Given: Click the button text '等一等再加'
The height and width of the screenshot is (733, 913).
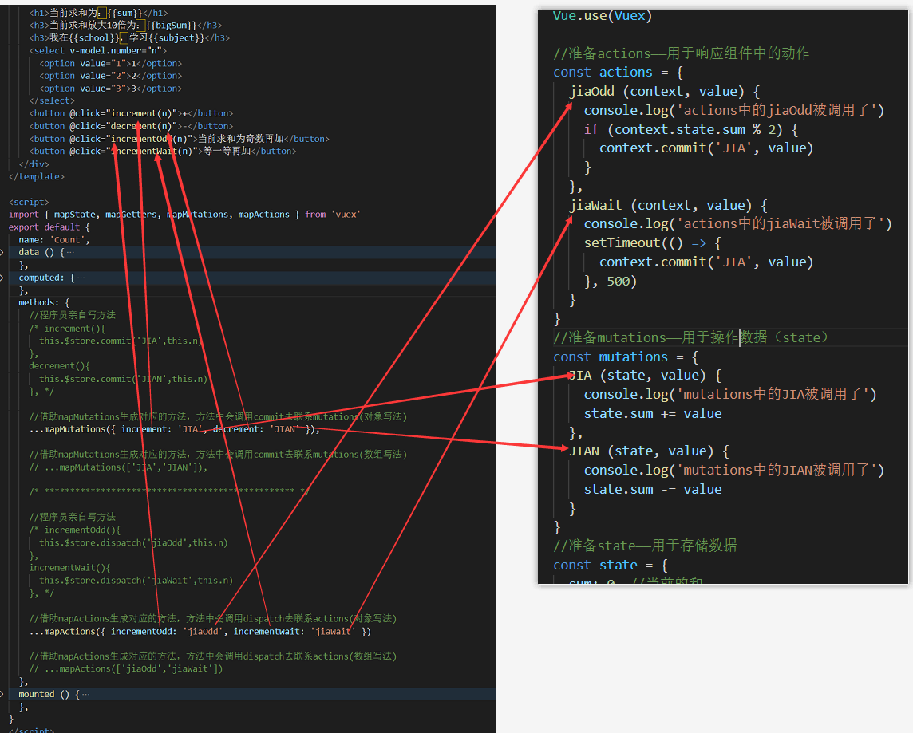Looking at the screenshot, I should click(x=227, y=152).
